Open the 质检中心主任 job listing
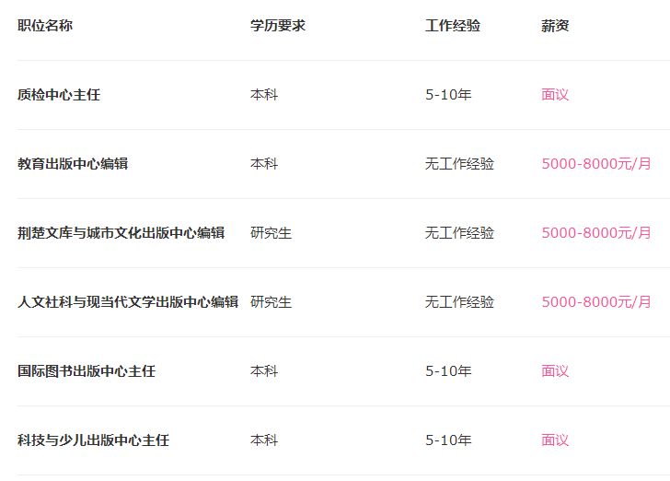The height and width of the screenshot is (481, 670). tap(59, 95)
